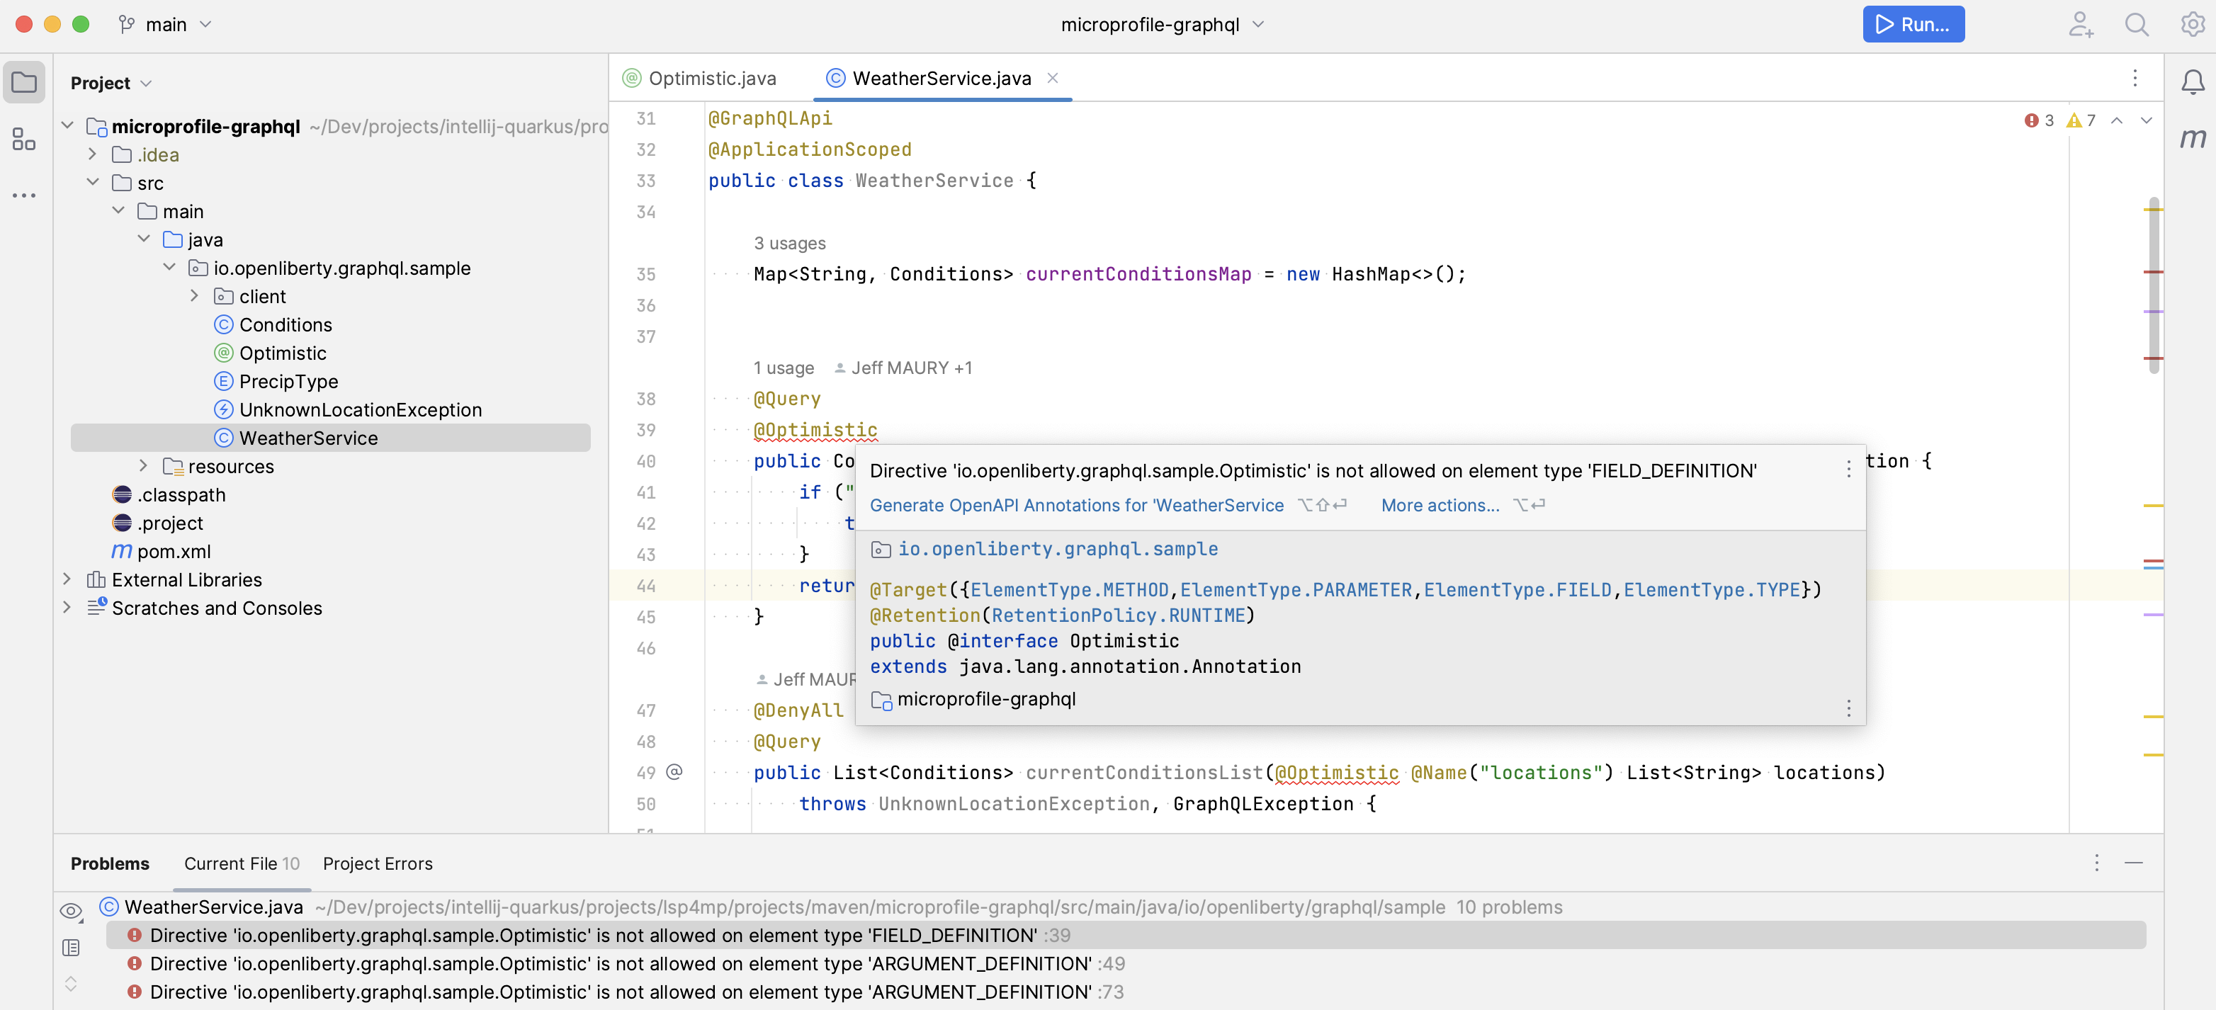Toggle the eye preview icon in Problems panel
Screen dimensions: 2216x1010
coord(72,910)
